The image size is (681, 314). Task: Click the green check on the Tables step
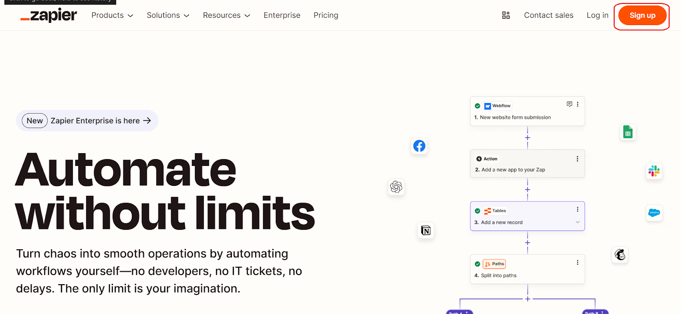[478, 211]
